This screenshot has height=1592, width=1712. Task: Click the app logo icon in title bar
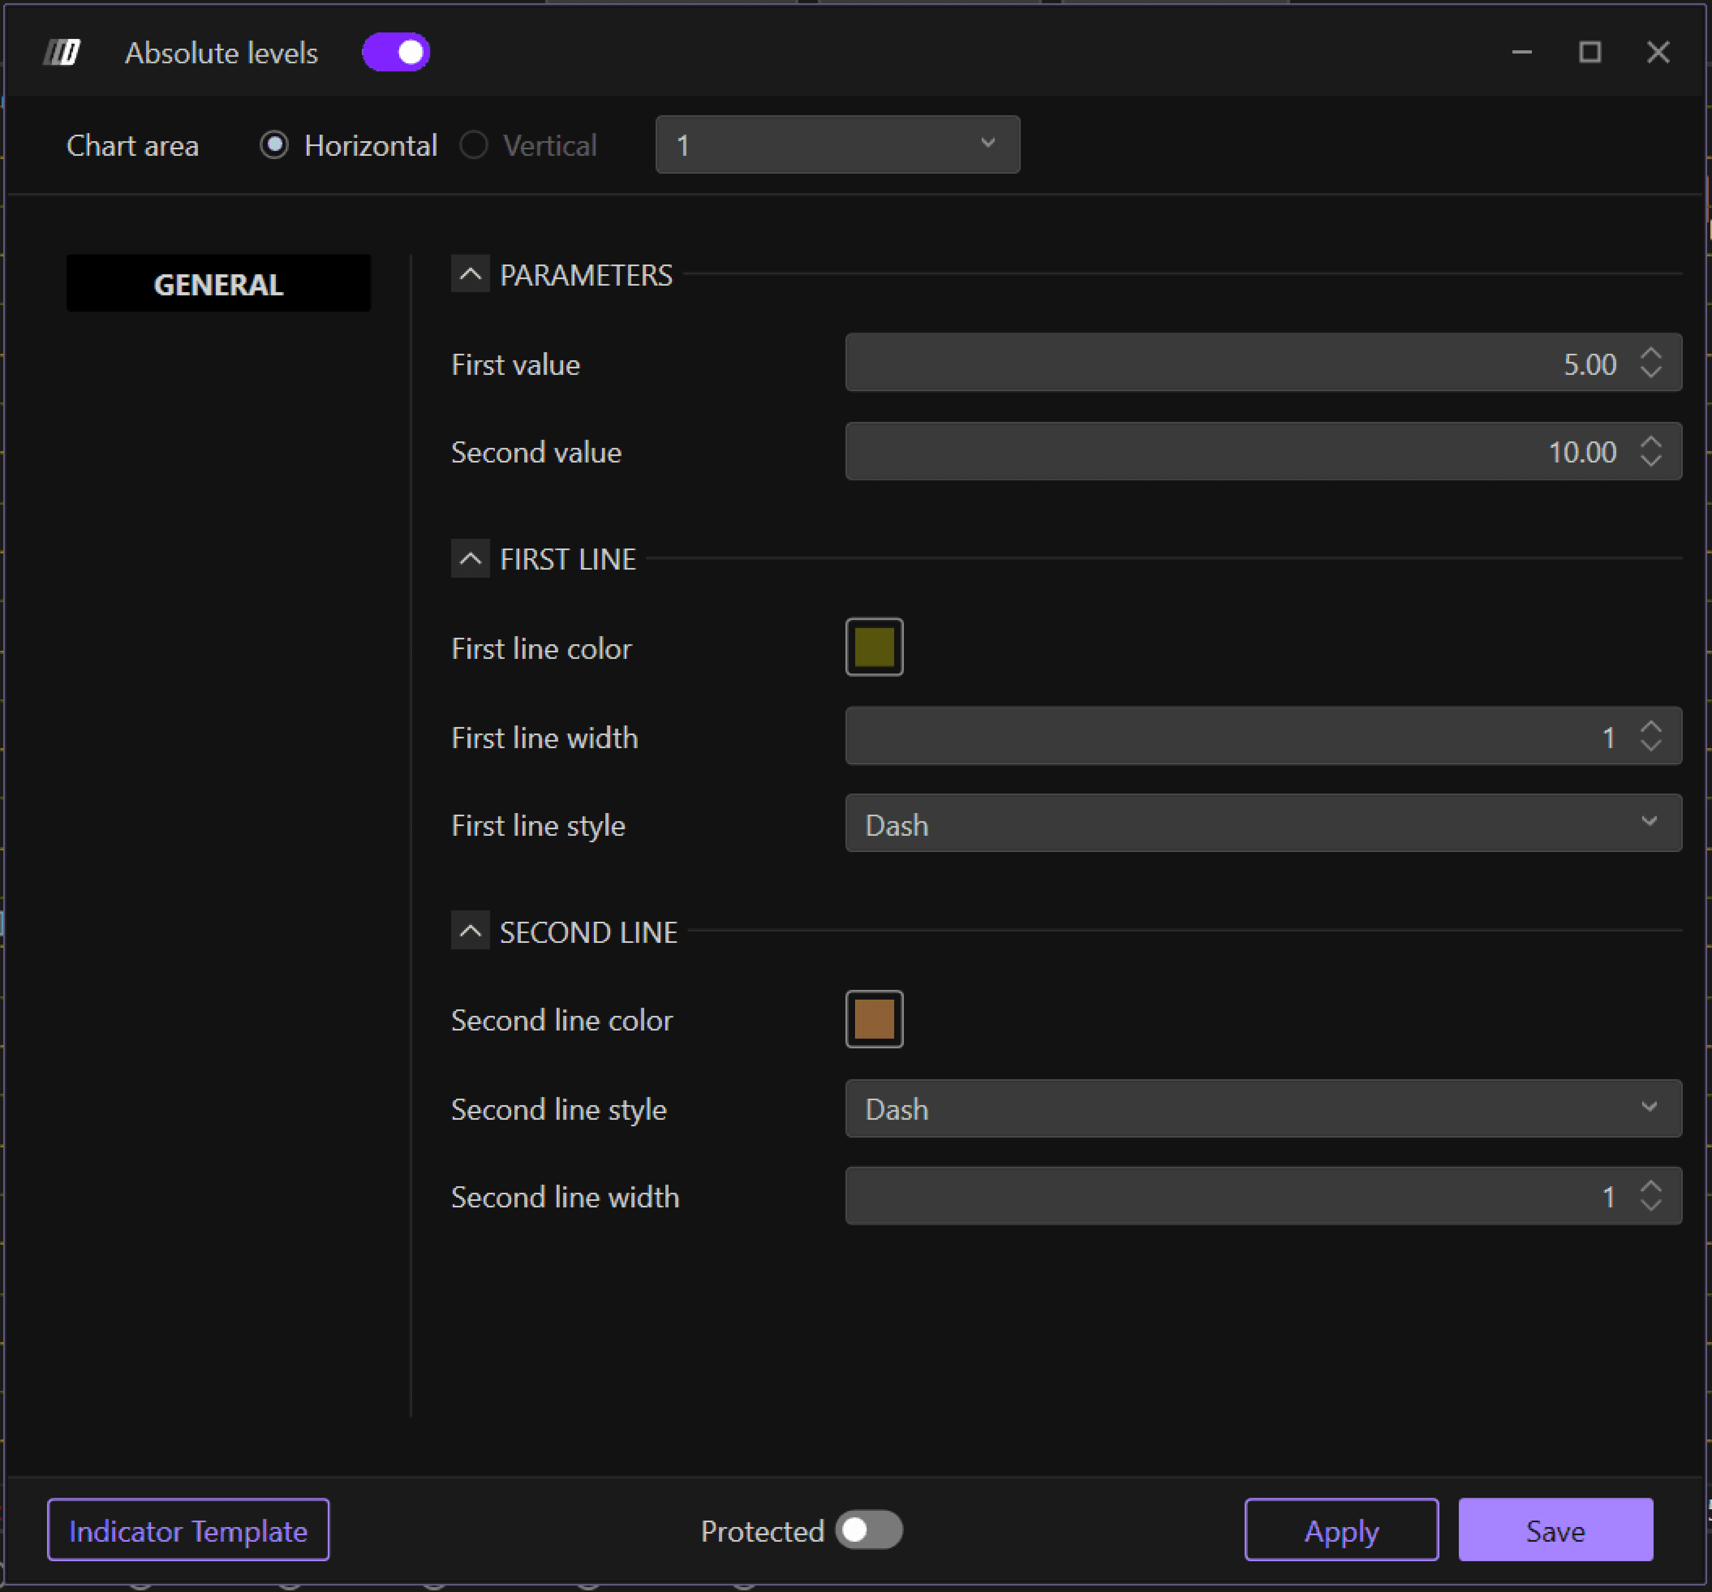coord(62,52)
